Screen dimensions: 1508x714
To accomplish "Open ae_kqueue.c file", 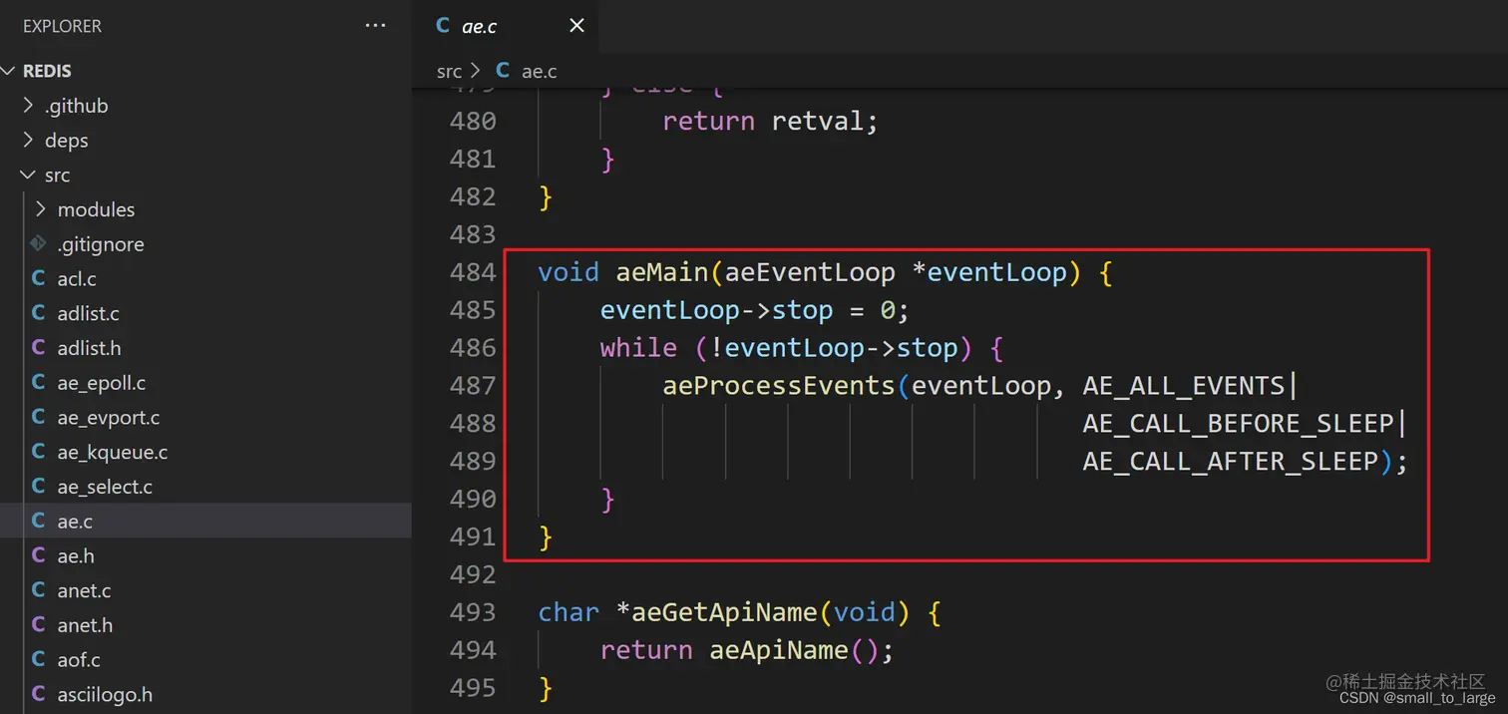I will point(205,453).
